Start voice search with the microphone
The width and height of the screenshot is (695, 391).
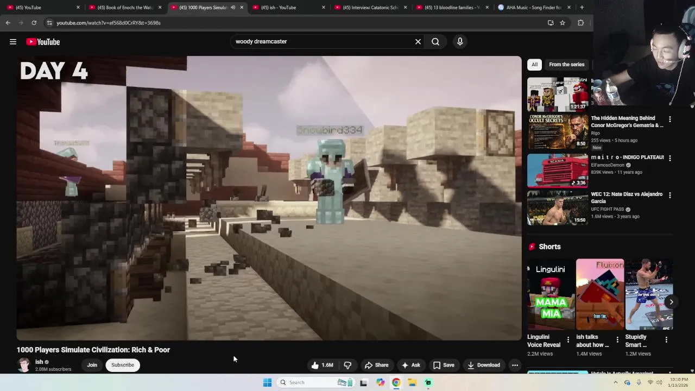click(x=460, y=41)
